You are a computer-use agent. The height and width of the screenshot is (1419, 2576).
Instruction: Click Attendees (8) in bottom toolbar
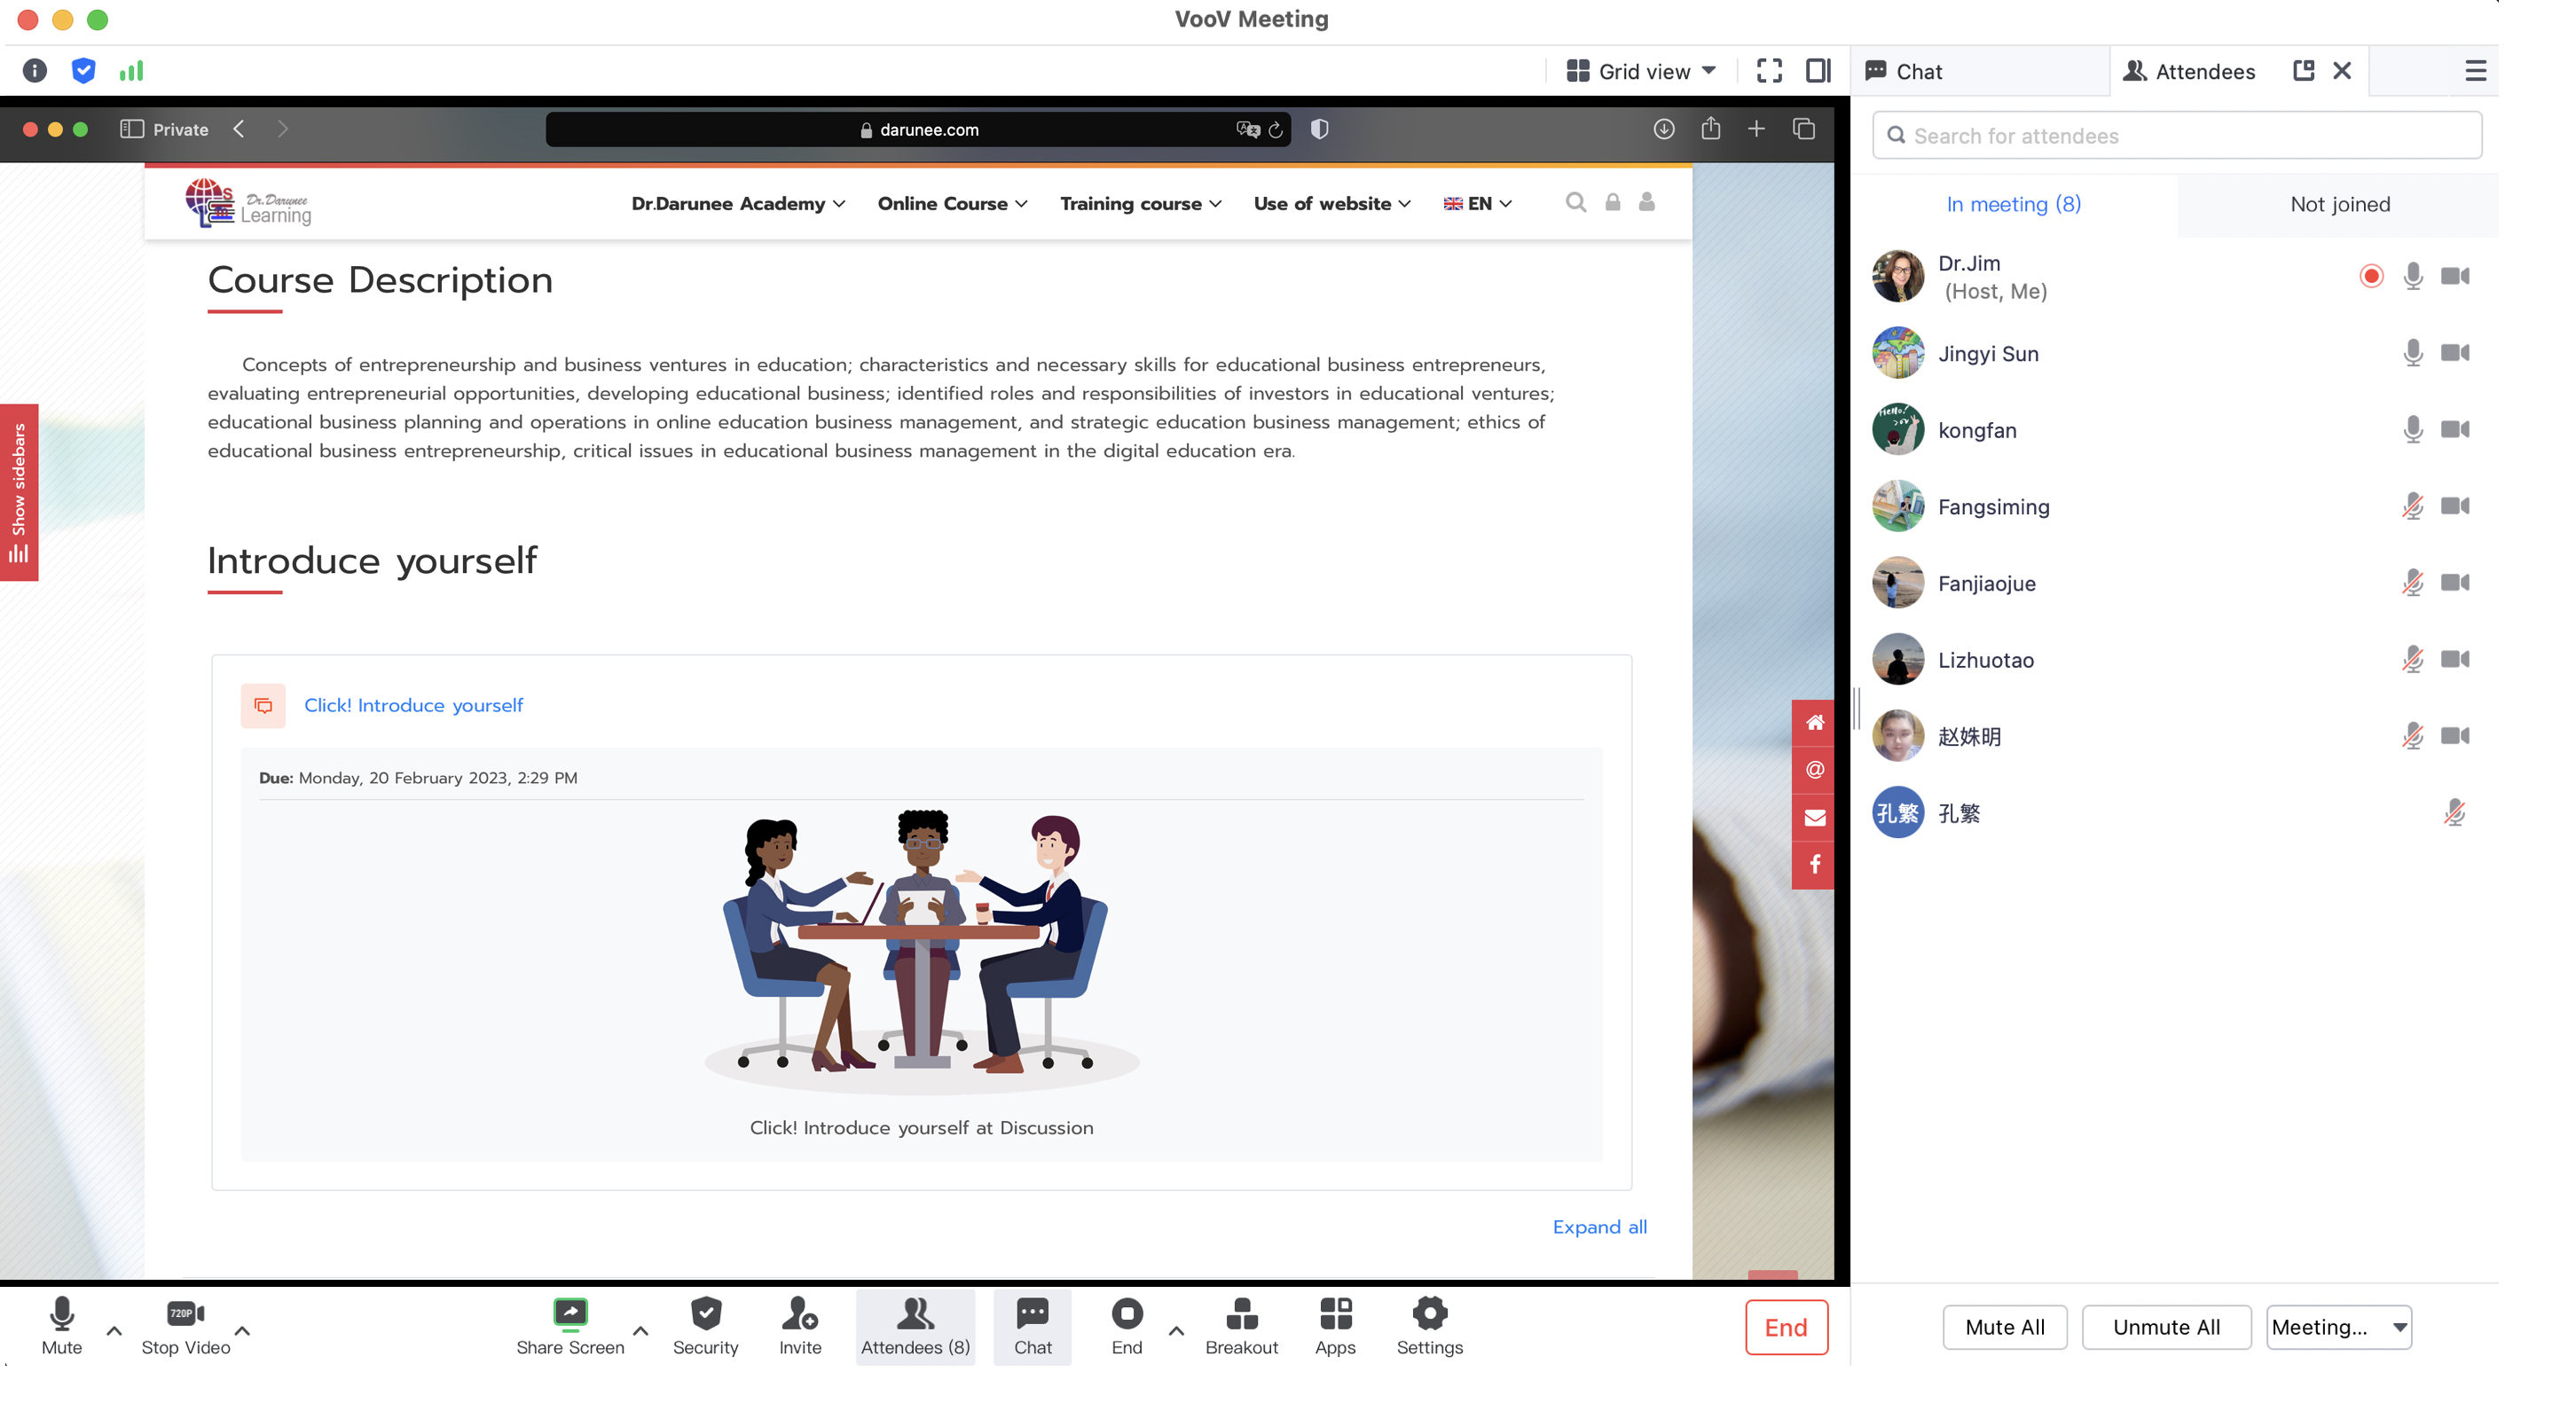915,1327
